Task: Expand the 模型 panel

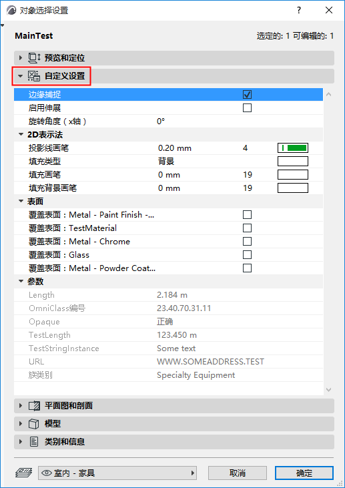Action: 21,423
